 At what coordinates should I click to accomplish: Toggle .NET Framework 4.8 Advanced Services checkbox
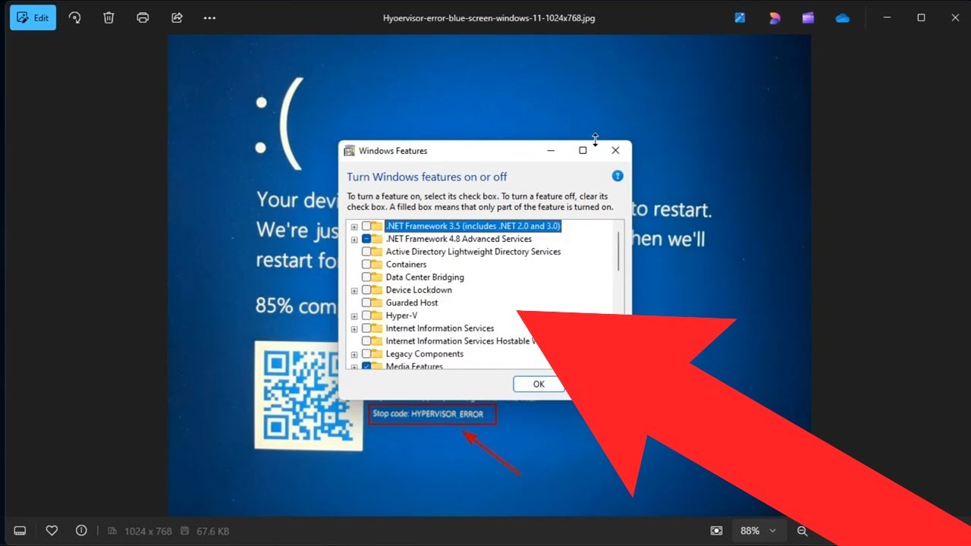[x=366, y=239]
